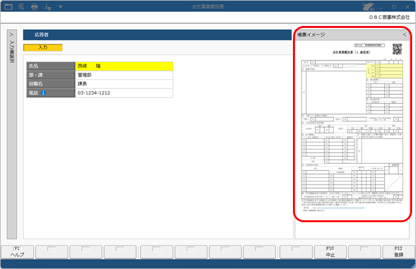Click the 役職名 field showing 課長

(124, 84)
